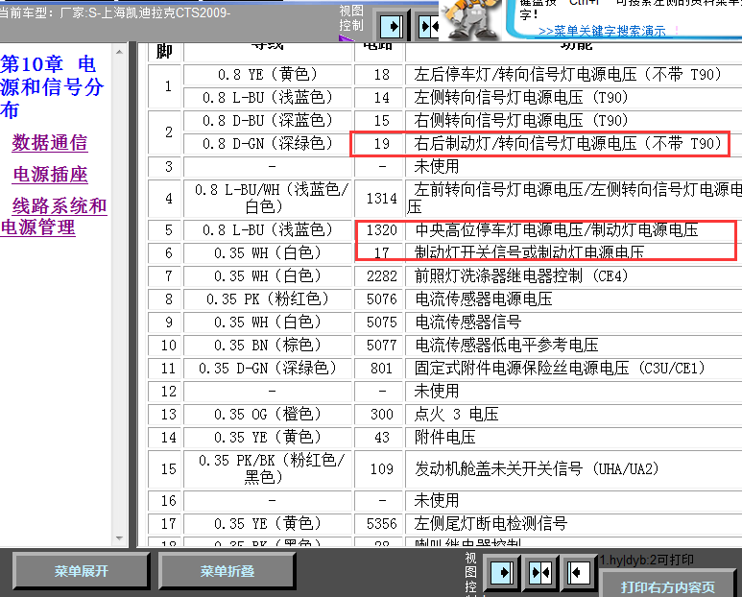
Task: Click the top split-center view control icon
Action: [x=427, y=26]
